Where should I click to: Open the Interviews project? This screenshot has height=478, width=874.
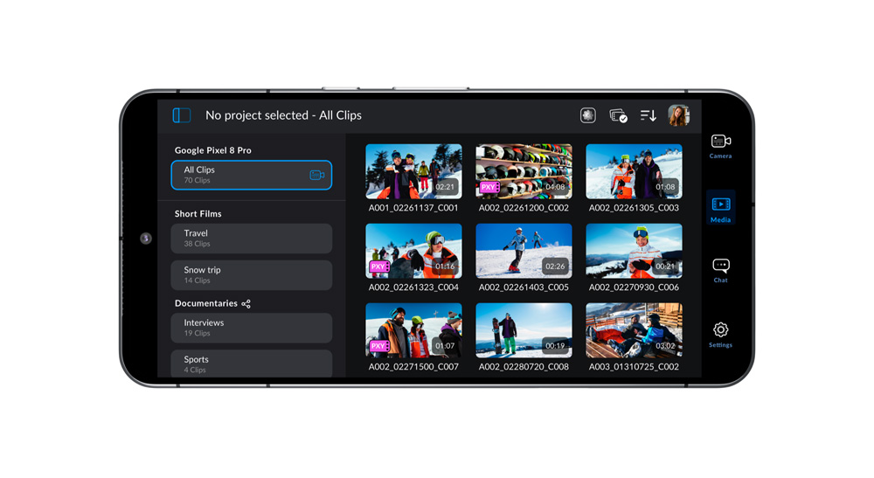pos(252,328)
